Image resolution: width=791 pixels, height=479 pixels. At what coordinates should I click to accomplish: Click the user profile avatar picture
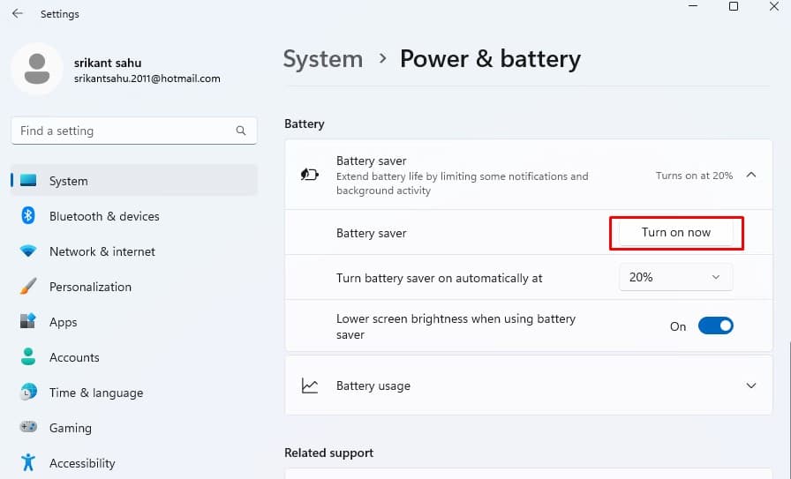coord(37,68)
